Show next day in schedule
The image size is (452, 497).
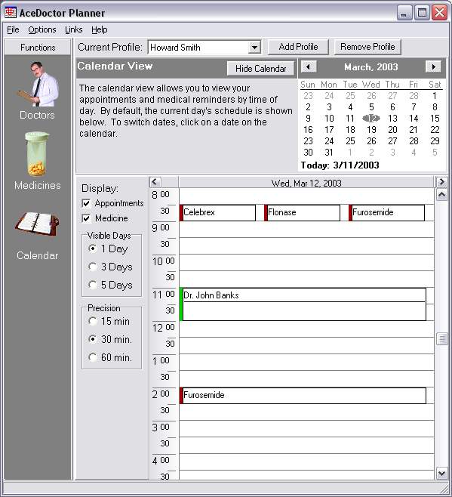pyautogui.click(x=441, y=182)
